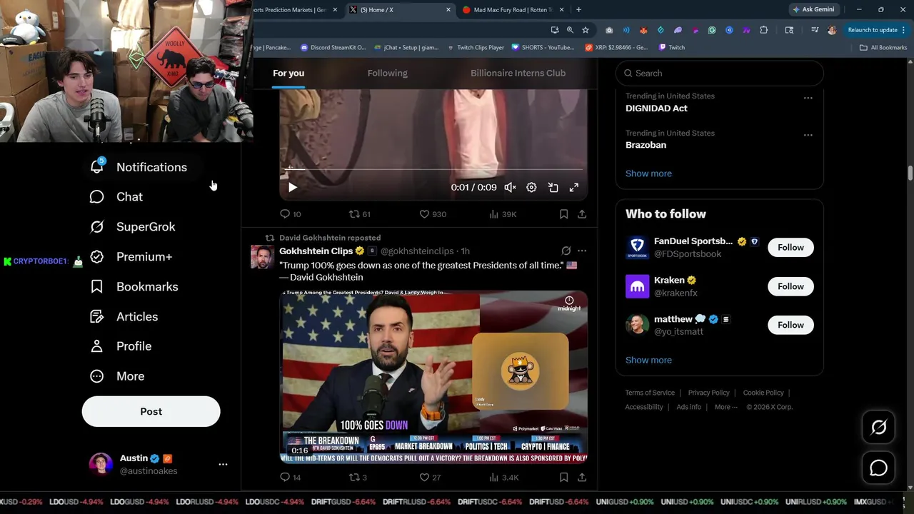Switch to Billionaire Interns Club tab
The image size is (914, 514).
pyautogui.click(x=518, y=74)
